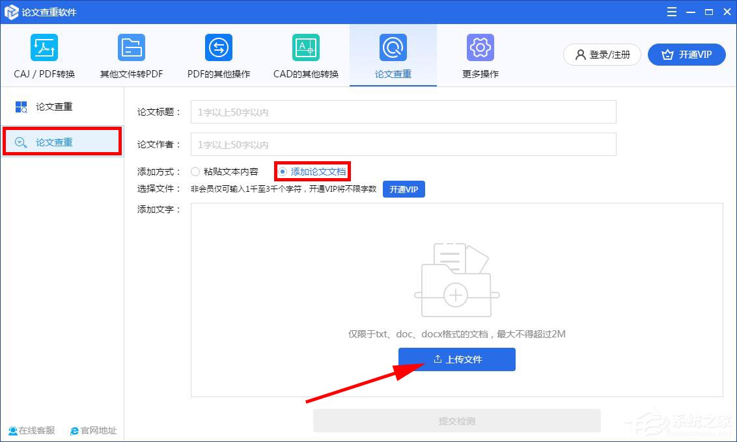The width and height of the screenshot is (737, 442).
Task: Click the folder-plus add file illustration
Action: coord(456,279)
